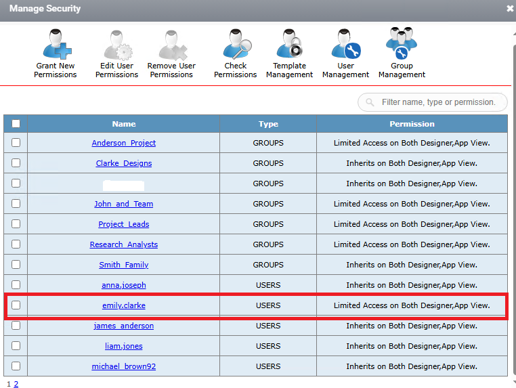This screenshot has height=388, width=516.
Task: Check the checkbox of the blank-name GROUPS row
Action: pyautogui.click(x=16, y=184)
